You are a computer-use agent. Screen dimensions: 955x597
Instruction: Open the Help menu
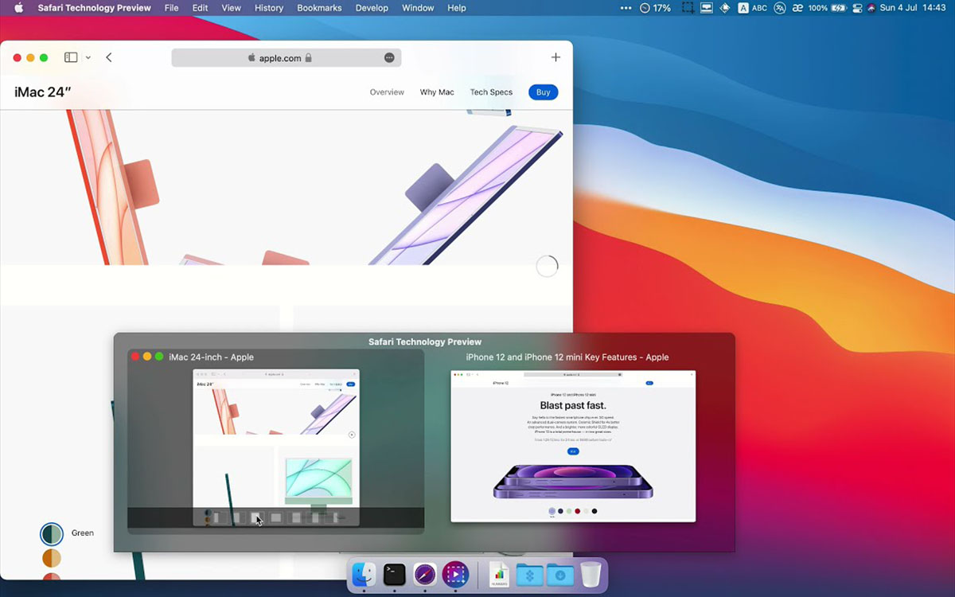(457, 8)
